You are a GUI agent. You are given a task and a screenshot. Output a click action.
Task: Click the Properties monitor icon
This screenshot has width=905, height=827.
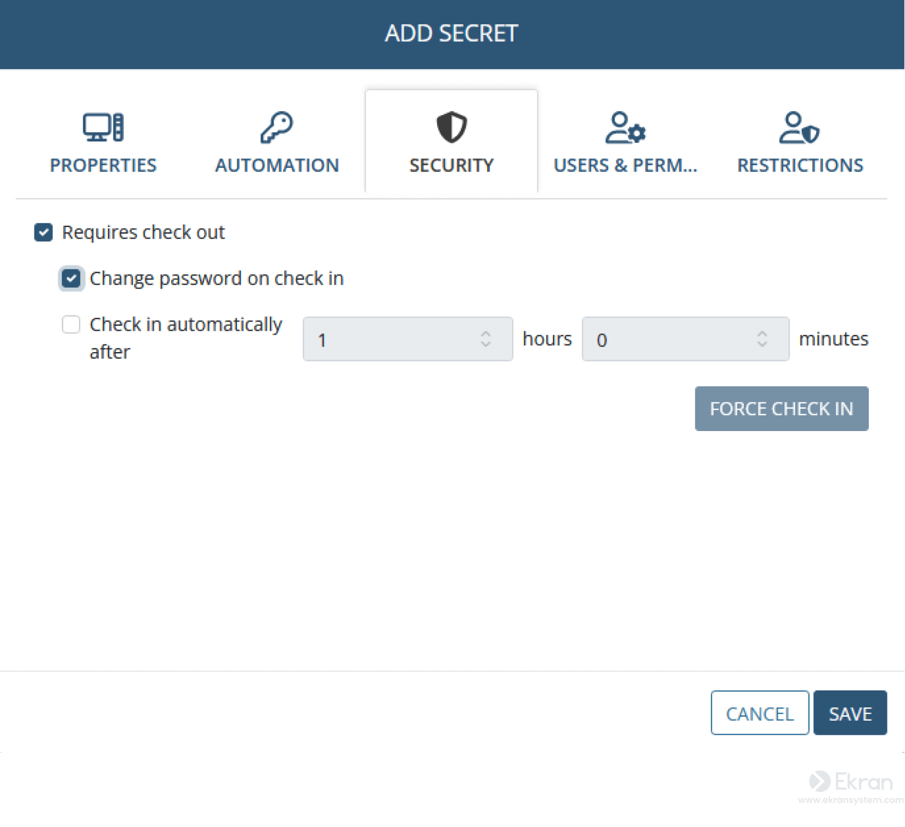pos(103,127)
